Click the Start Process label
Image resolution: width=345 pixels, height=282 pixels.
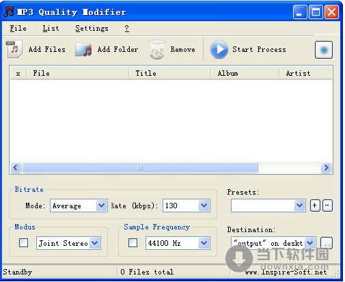coord(259,49)
